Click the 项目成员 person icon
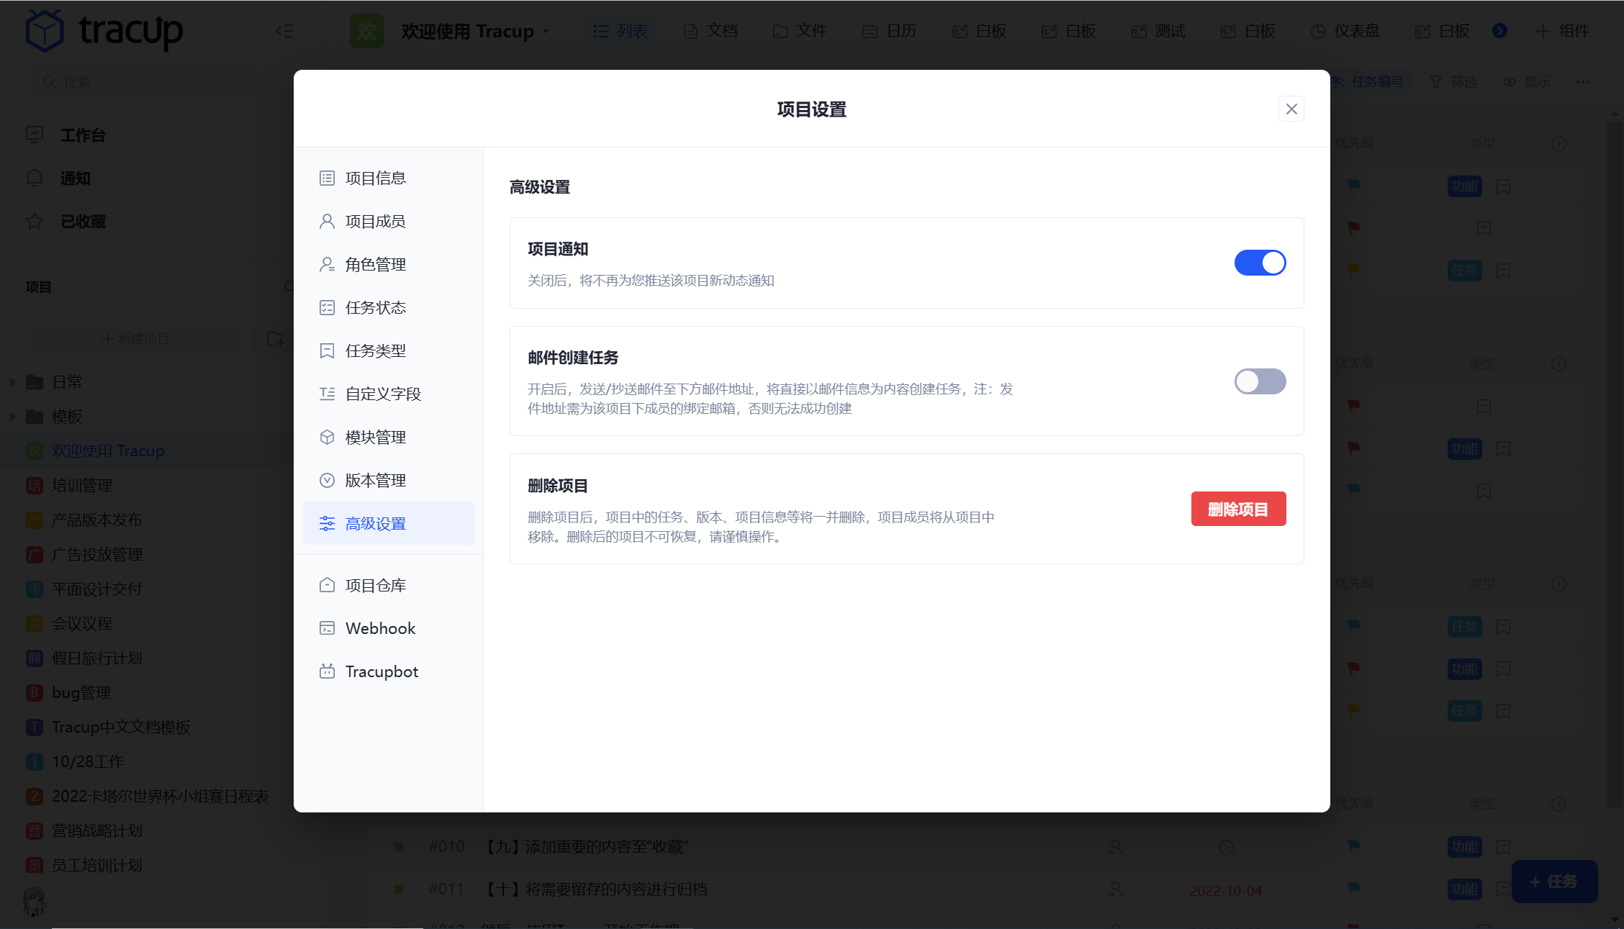Screen dimensions: 1624x929 (327, 221)
